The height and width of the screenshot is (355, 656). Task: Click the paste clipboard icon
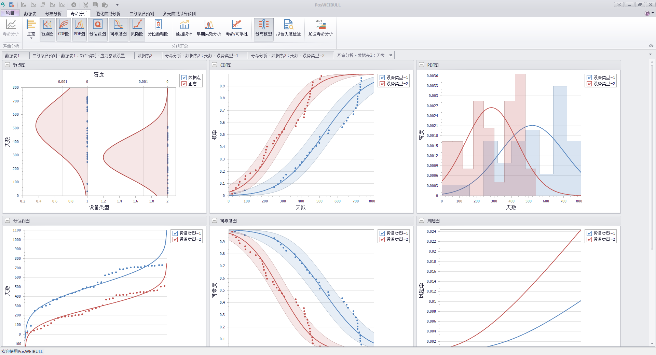click(x=105, y=5)
